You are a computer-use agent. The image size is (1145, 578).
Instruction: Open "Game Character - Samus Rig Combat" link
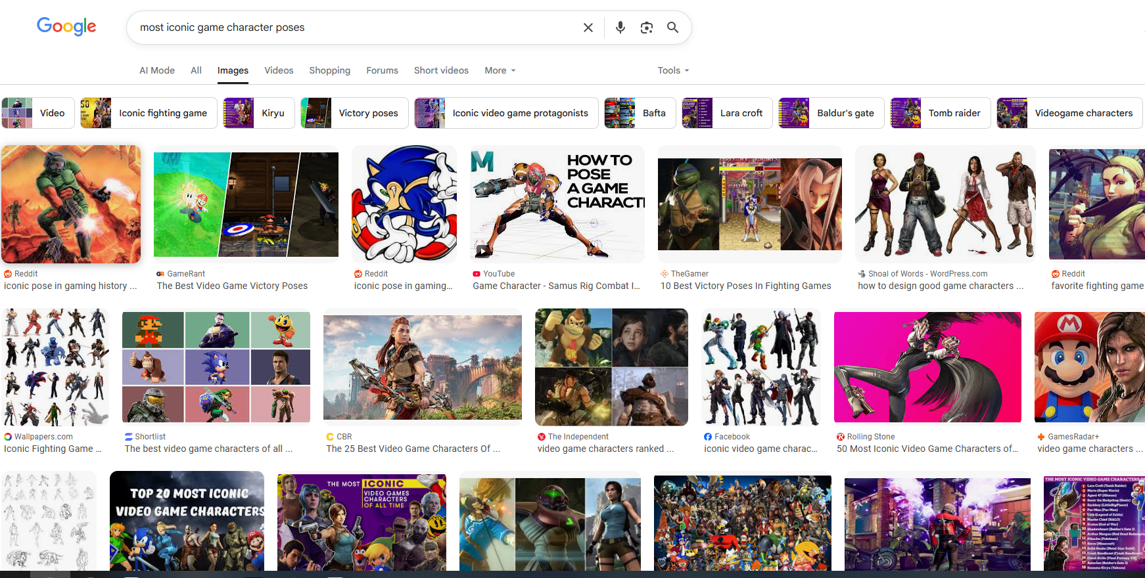556,286
